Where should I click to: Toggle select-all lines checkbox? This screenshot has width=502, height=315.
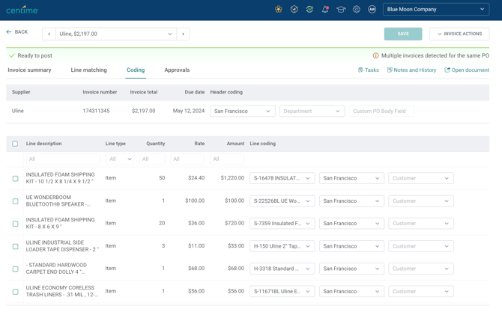[x=15, y=144]
